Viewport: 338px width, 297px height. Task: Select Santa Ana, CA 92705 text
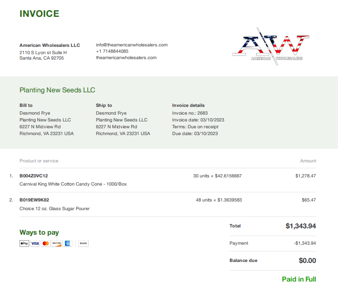(41, 58)
